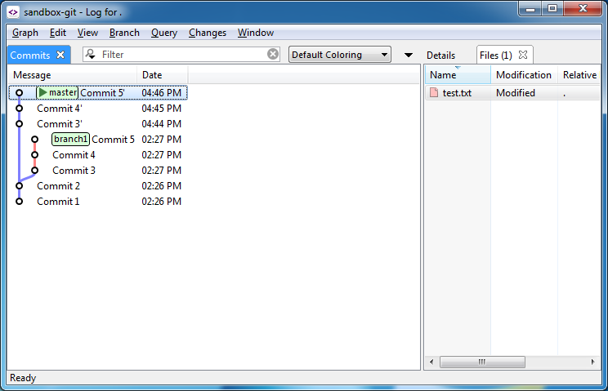Close the Files (1) tab
608x391 pixels.
524,56
